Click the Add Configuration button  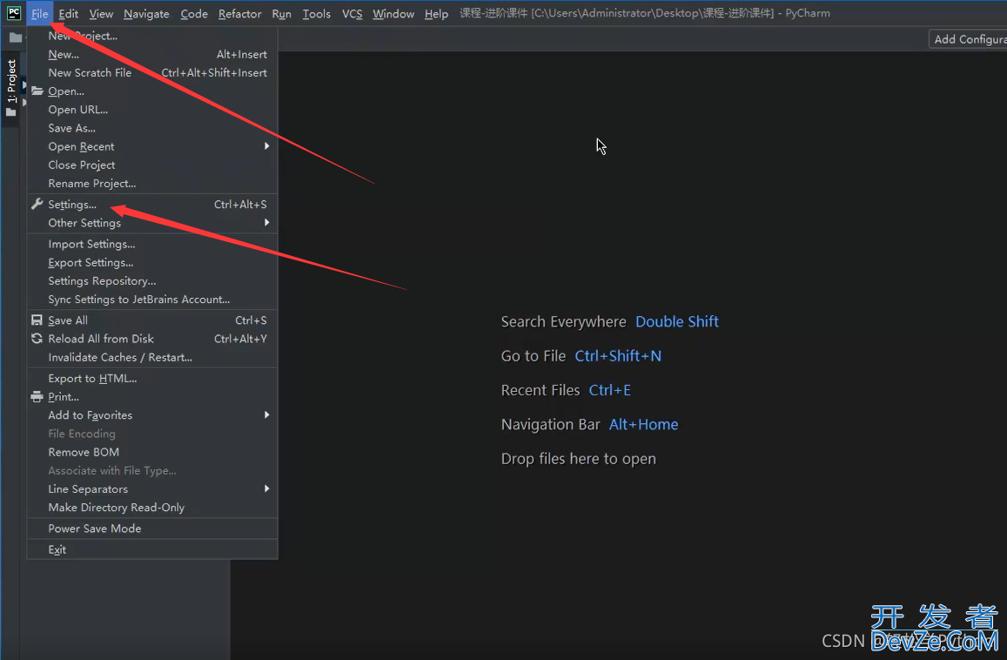point(968,39)
